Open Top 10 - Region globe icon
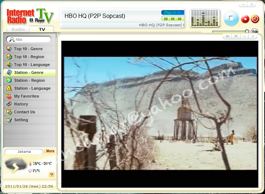Viewport: 265px width, 194px height. click(9, 57)
